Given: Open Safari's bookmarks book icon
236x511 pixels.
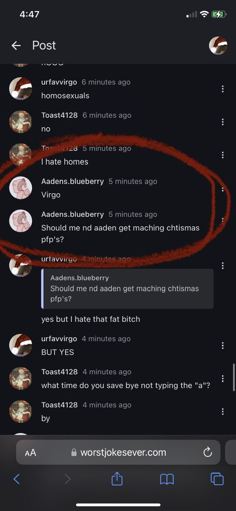Looking at the screenshot, I should (167, 479).
